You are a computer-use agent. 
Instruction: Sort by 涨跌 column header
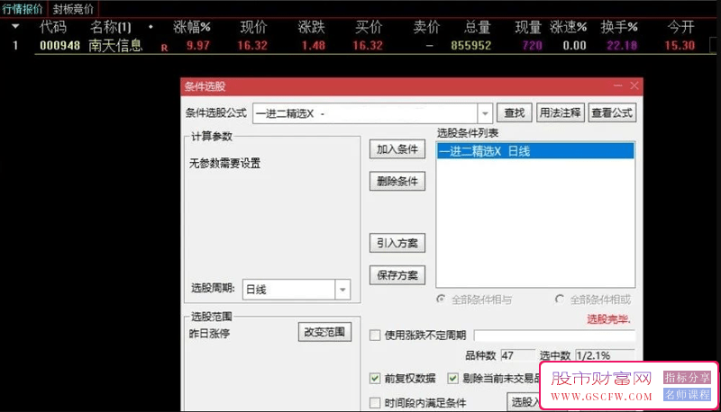click(311, 27)
